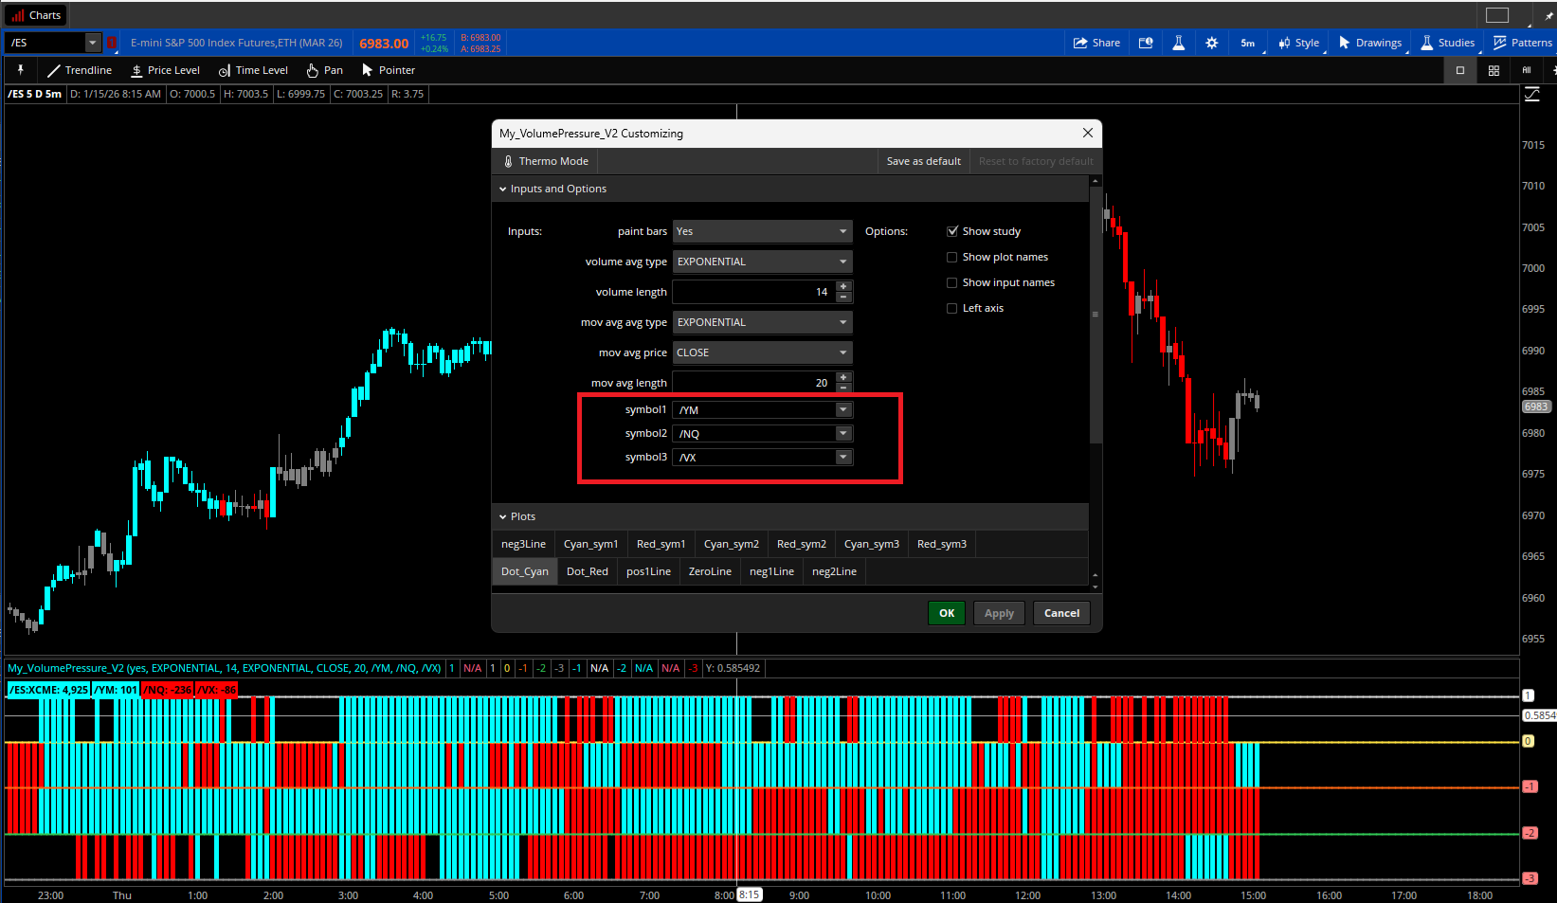
Task: Open the paint bars dropdown
Action: [762, 231]
